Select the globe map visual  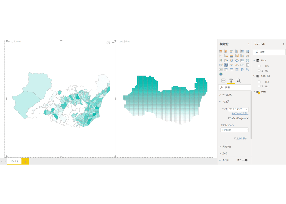(248, 60)
